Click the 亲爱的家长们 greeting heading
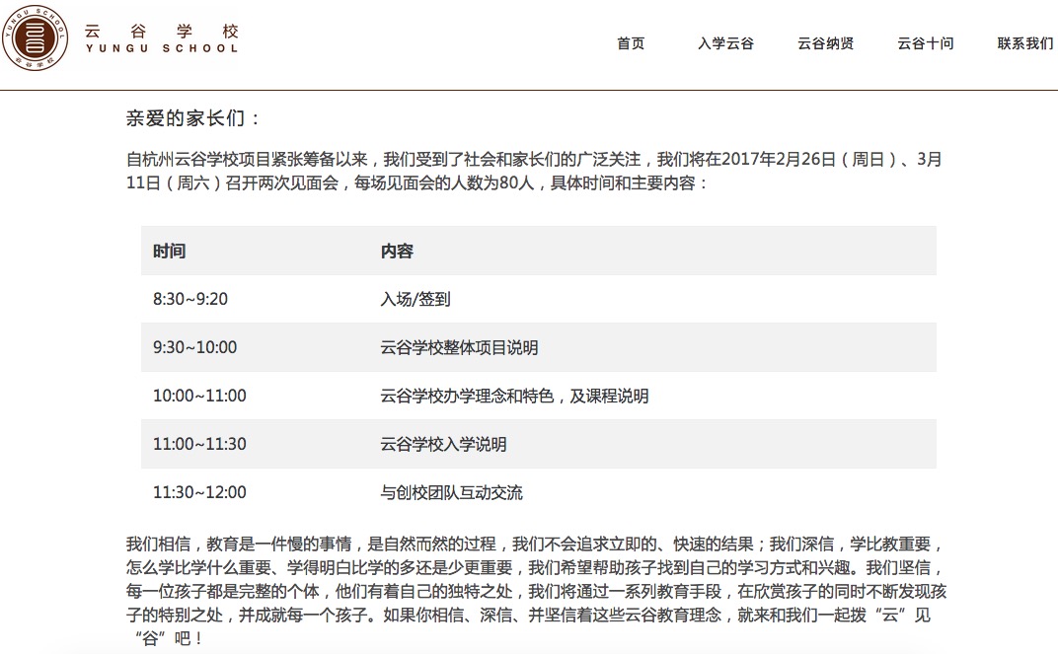Viewport: 1058px width, 654px height. [x=193, y=119]
